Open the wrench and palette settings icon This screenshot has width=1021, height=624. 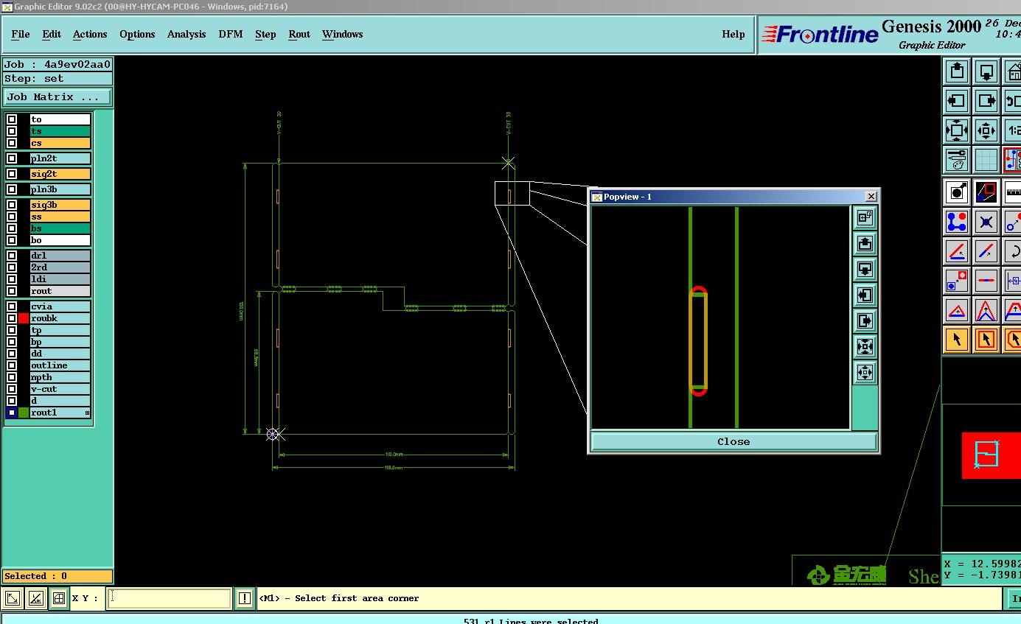957,160
